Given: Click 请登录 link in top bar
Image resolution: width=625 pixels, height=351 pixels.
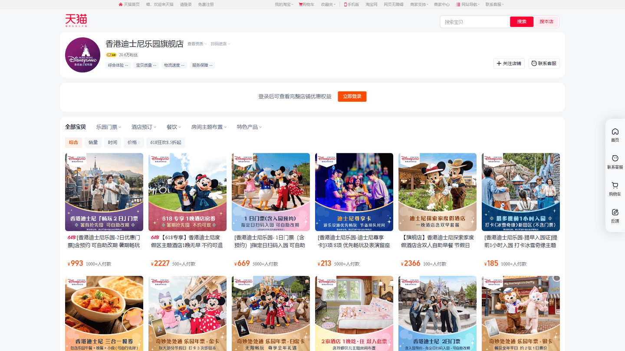Looking at the screenshot, I should tap(186, 4).
